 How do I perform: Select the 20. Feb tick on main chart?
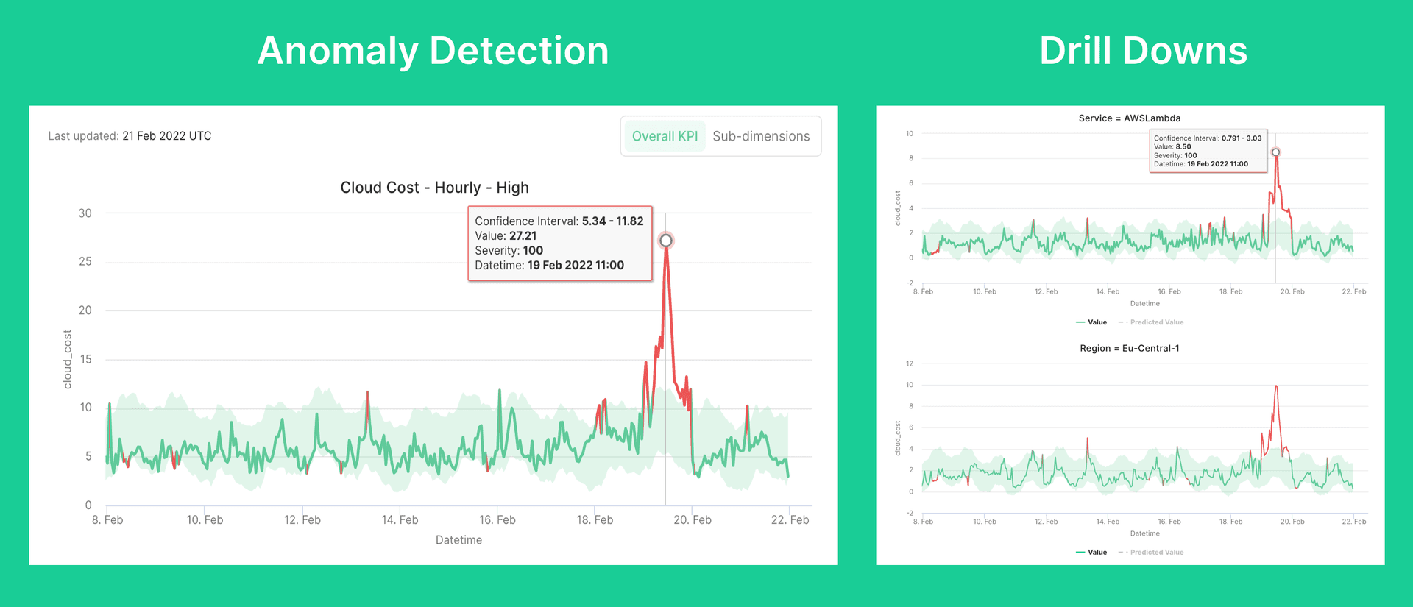(693, 519)
